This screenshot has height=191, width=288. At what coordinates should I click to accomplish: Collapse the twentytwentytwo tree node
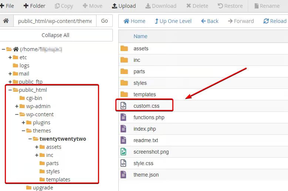pyautogui.click(x=30, y=139)
